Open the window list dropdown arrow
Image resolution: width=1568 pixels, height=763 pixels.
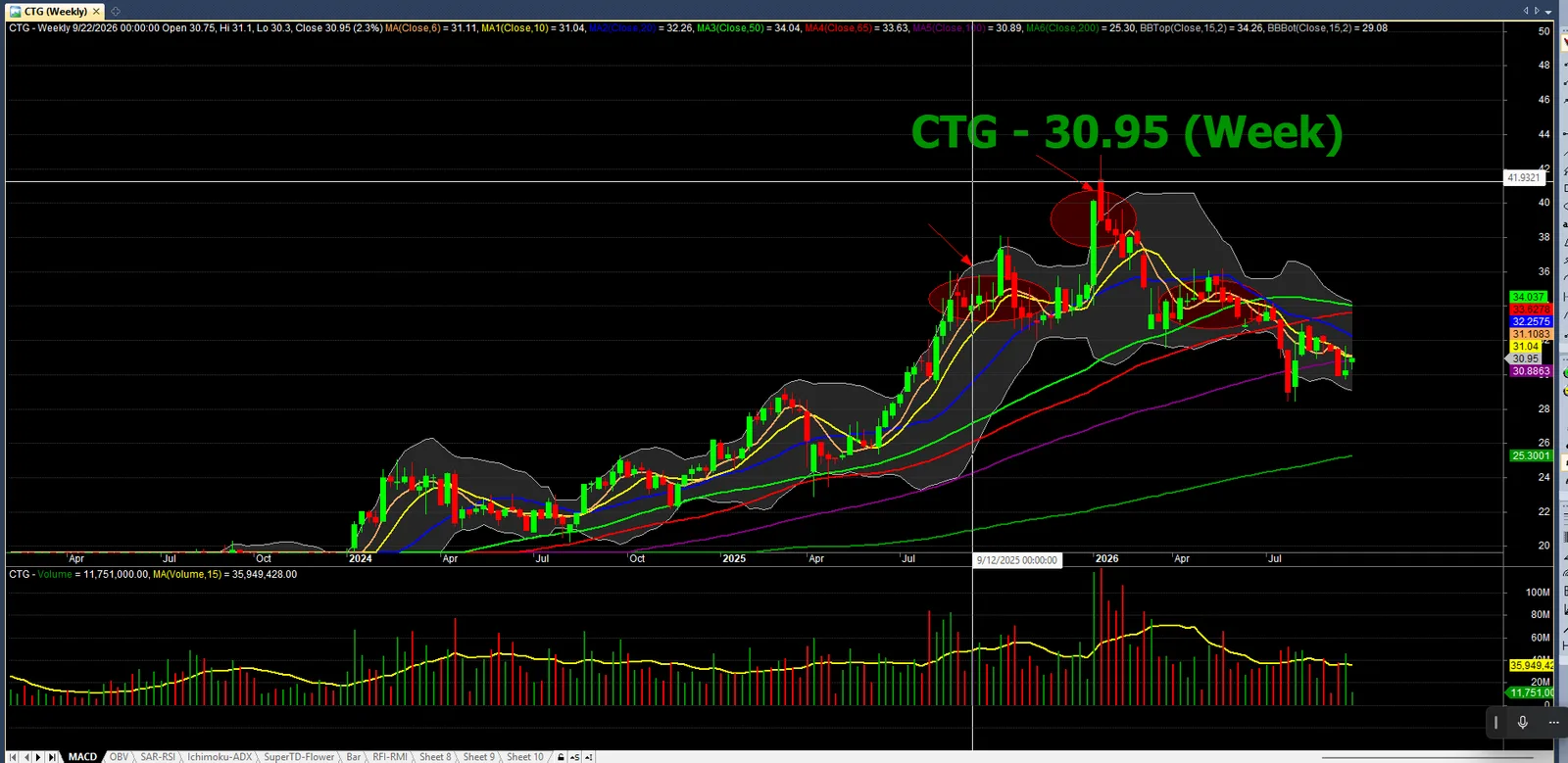pos(1548,12)
